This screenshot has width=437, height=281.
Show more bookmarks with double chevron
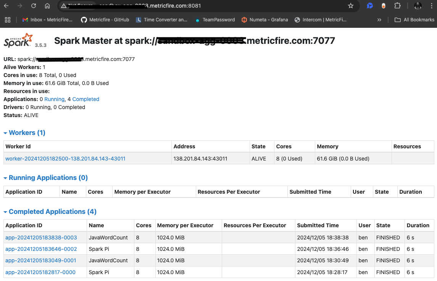click(x=379, y=20)
